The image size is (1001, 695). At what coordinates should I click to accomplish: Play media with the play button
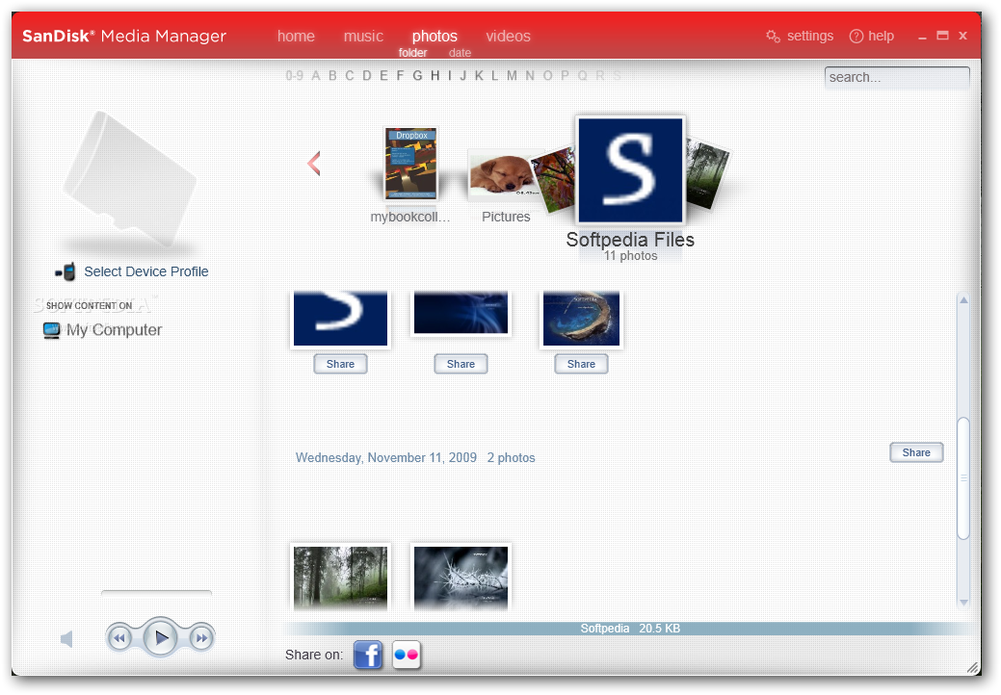(160, 637)
